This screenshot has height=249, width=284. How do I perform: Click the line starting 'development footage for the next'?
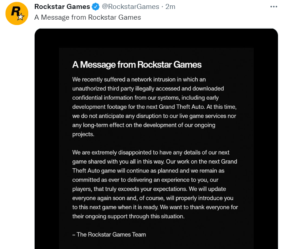pos(154,107)
